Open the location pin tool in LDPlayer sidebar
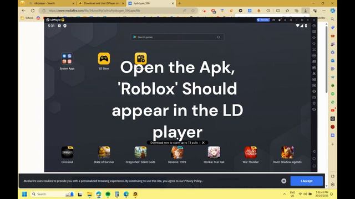 click(x=314, y=103)
